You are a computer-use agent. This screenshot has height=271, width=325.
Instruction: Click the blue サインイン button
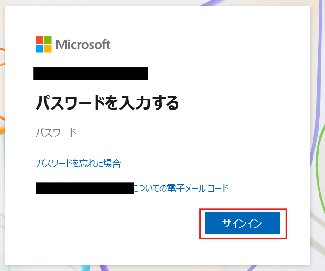242,223
